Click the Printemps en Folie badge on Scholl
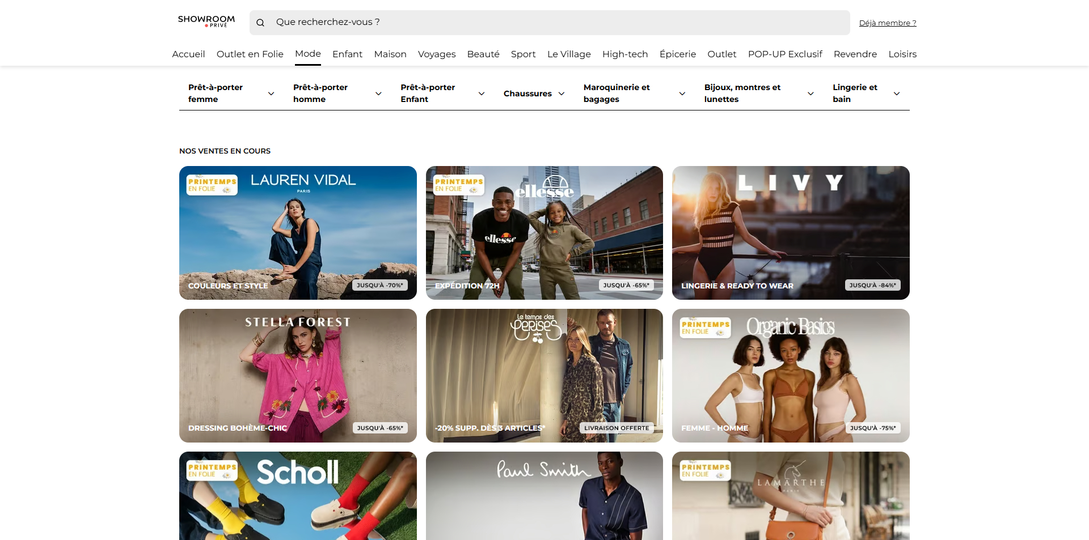The image size is (1089, 540). (x=212, y=470)
